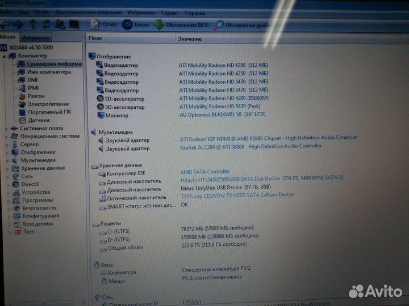Open Hitachi HTS545025B9A300 disk link
This screenshot has height=306, width=409.
click(x=262, y=178)
